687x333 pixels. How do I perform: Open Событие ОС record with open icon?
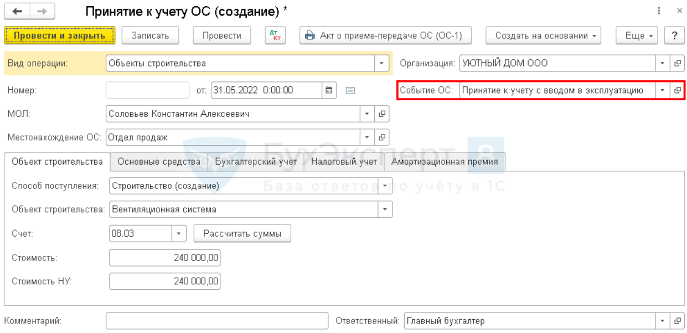point(677,90)
